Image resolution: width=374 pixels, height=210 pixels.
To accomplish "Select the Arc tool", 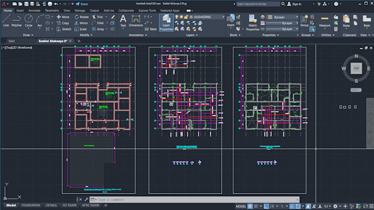I will pyautogui.click(x=40, y=20).
